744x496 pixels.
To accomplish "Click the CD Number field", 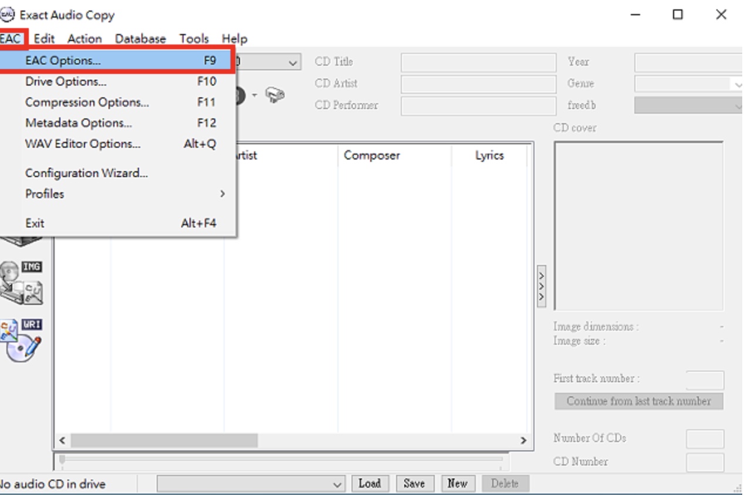I will pos(705,462).
